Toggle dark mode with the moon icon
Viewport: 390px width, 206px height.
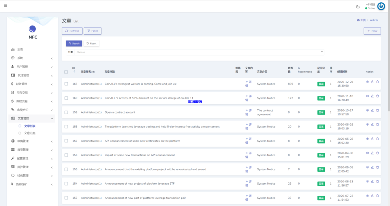[358, 6]
